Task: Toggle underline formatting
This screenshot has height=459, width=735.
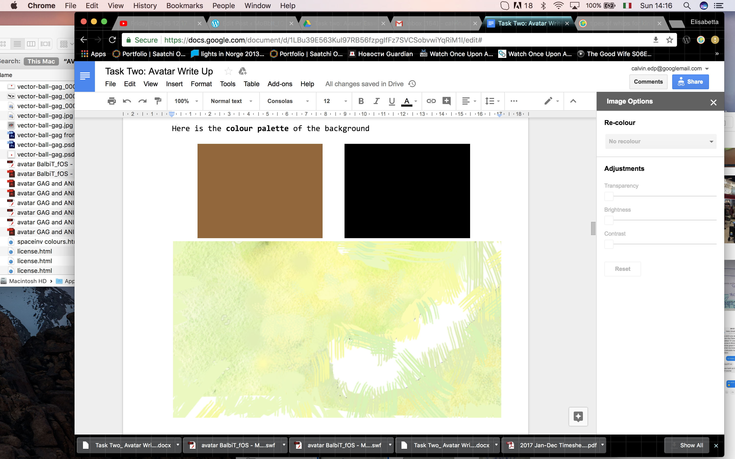Action: 392,101
